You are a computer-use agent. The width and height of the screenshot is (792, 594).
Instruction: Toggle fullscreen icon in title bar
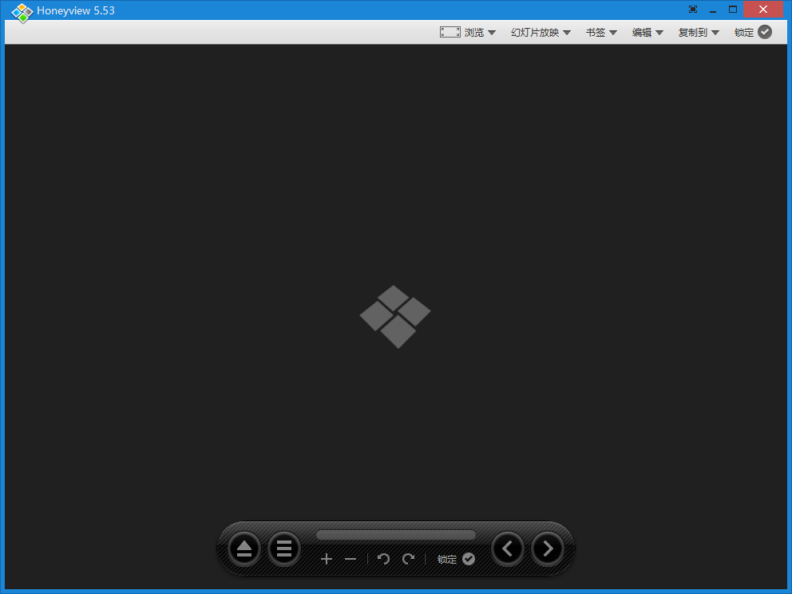[692, 10]
